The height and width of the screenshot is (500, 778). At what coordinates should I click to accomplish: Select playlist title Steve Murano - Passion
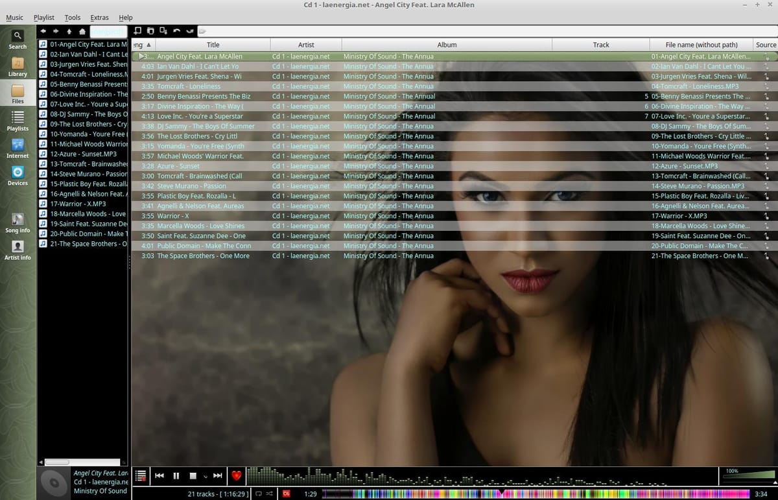point(191,186)
